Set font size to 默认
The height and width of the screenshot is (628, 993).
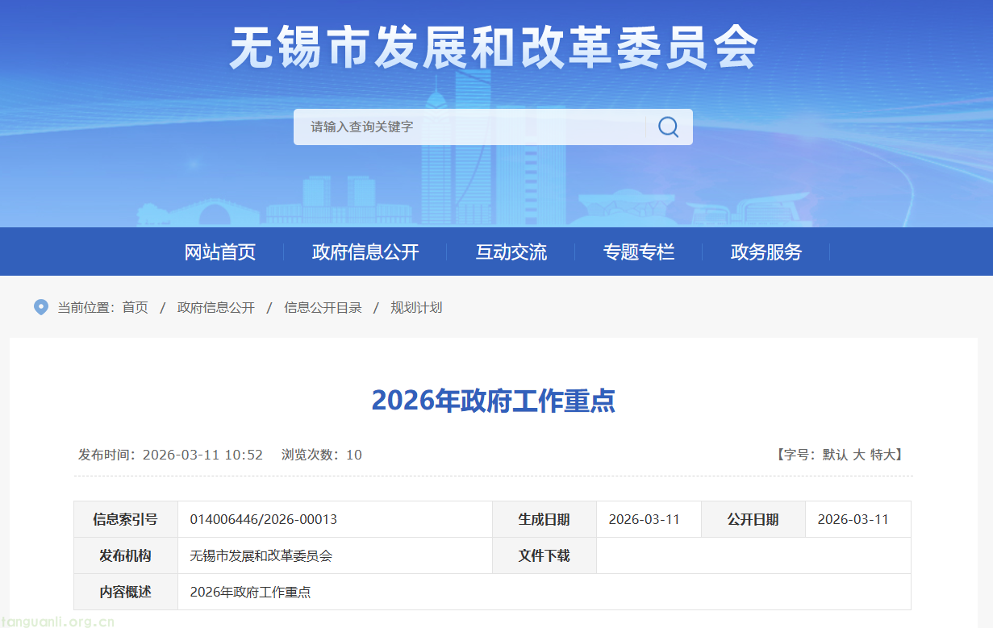835,455
